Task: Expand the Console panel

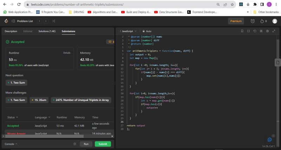Action: (x=11, y=144)
